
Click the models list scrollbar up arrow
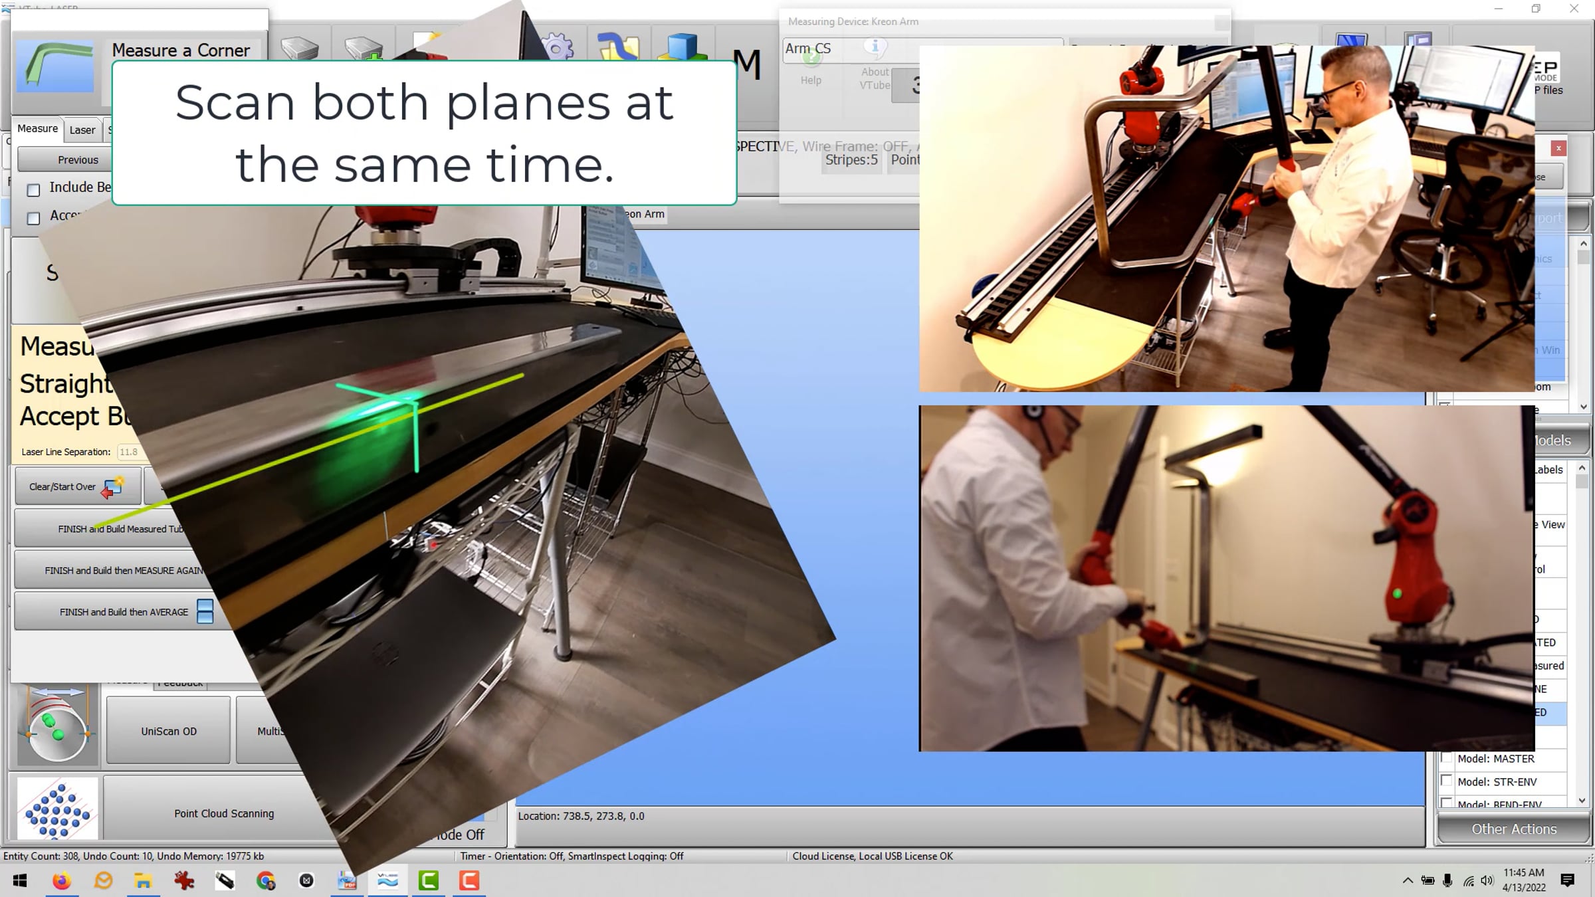tap(1582, 468)
